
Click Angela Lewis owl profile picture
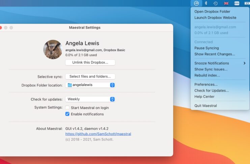coord(53,49)
